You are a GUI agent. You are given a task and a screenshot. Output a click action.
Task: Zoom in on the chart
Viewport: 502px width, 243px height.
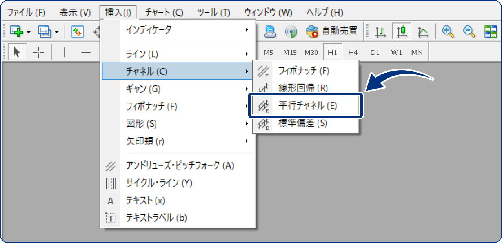[x=448, y=32]
